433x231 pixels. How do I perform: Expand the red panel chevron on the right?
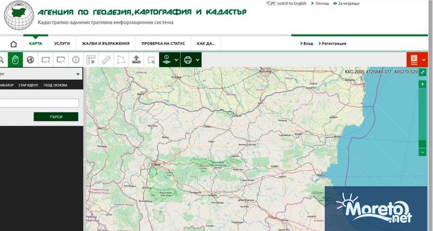424,60
